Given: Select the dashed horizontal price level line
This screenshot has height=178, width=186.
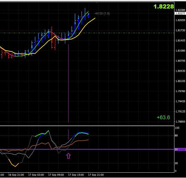Looking at the screenshot, I should (x=87, y=33).
